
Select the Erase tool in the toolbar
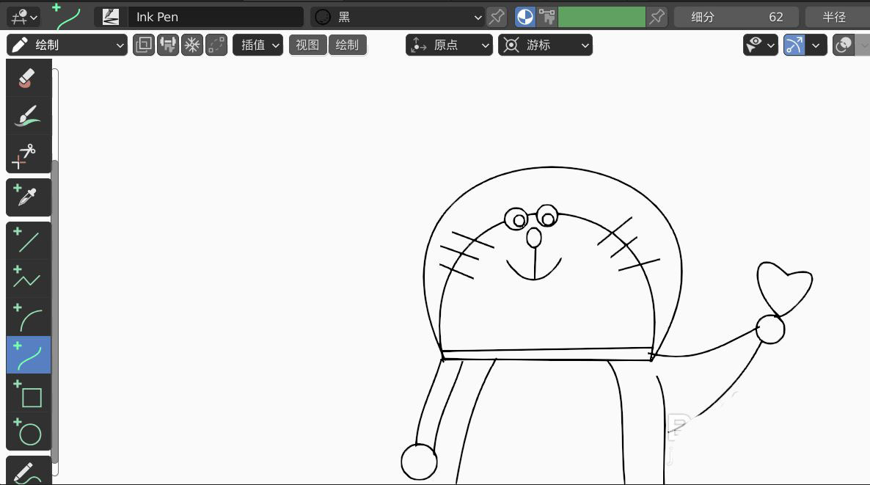(29, 79)
